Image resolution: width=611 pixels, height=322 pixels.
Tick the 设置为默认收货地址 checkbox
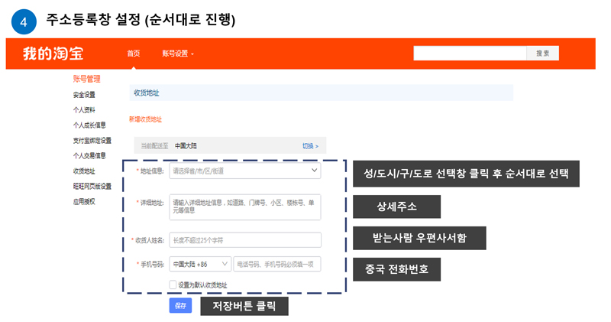(173, 285)
